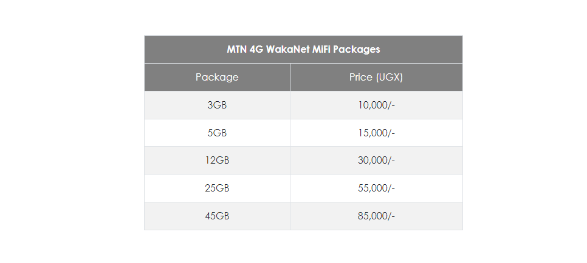Select the Price (UGX) column header
The height and width of the screenshot is (263, 587).
[x=376, y=77]
